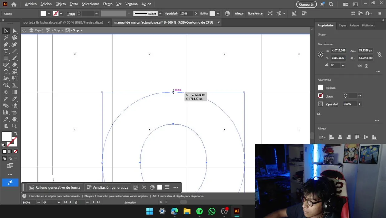Select the Type tool

pyautogui.click(x=6, y=51)
